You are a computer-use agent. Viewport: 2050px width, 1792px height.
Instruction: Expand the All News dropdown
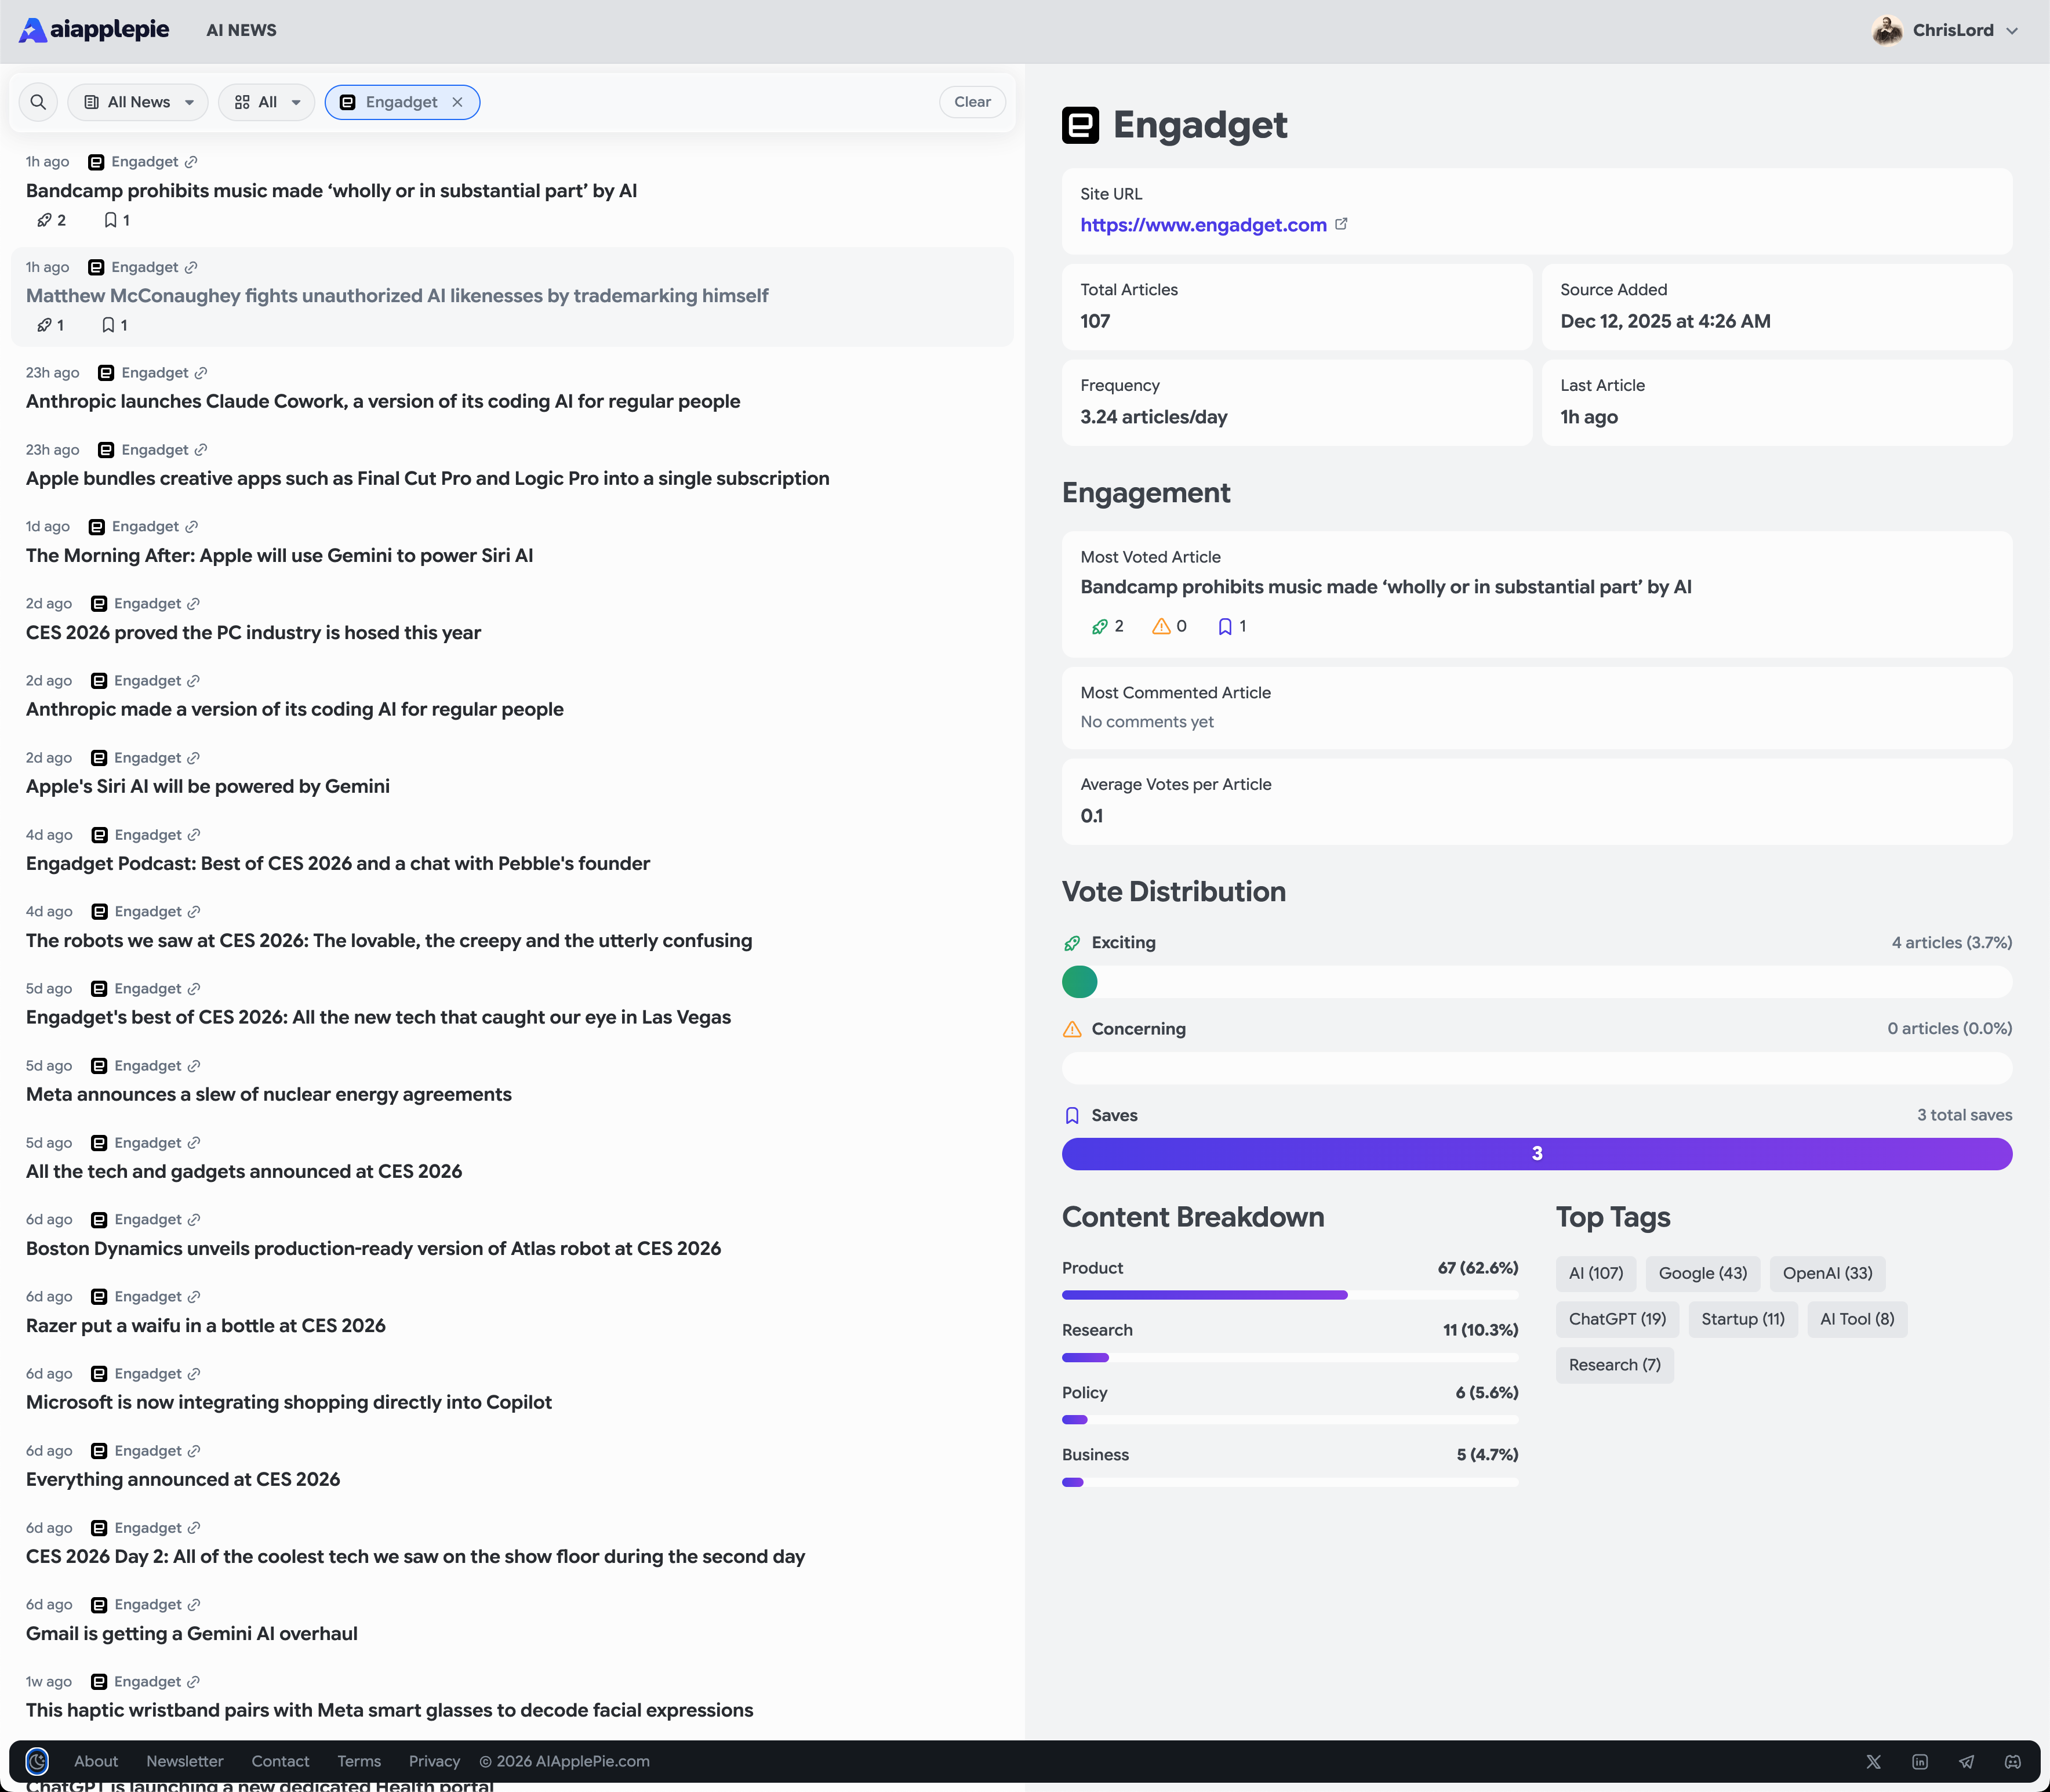coord(138,102)
